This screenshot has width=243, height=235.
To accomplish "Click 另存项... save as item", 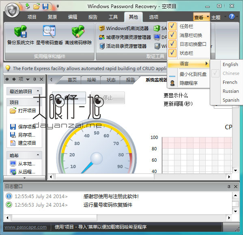I will click(x=23, y=135).
